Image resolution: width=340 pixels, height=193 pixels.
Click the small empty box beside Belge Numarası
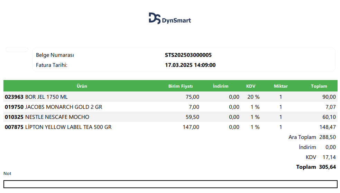(x=17, y=50)
